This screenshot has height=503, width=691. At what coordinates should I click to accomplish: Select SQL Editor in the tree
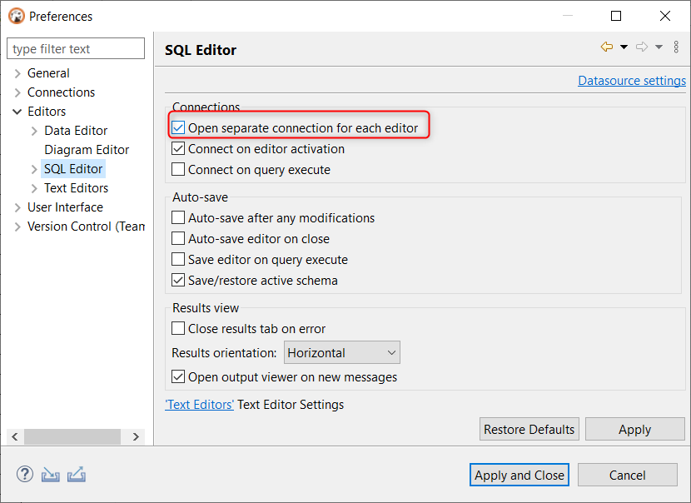point(73,169)
